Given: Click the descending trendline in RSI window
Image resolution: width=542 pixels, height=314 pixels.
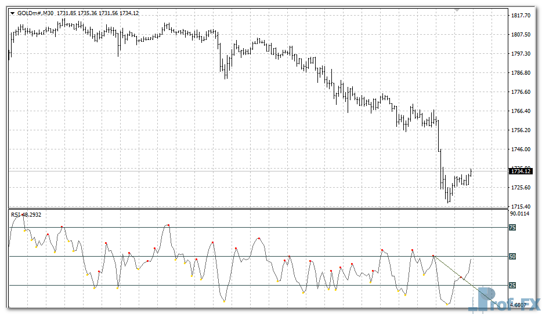Looking at the screenshot, I should pyautogui.click(x=458, y=276).
